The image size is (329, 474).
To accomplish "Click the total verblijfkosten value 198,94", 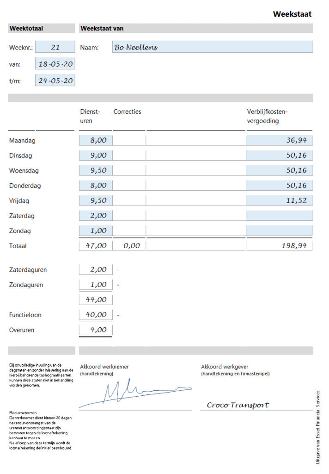I will tap(279, 246).
